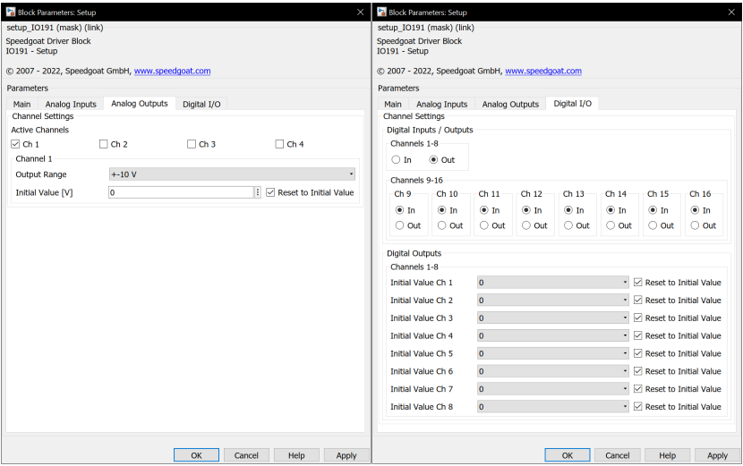This screenshot has width=743, height=466.
Task: Open the Output Range dropdown
Action: tap(231, 174)
